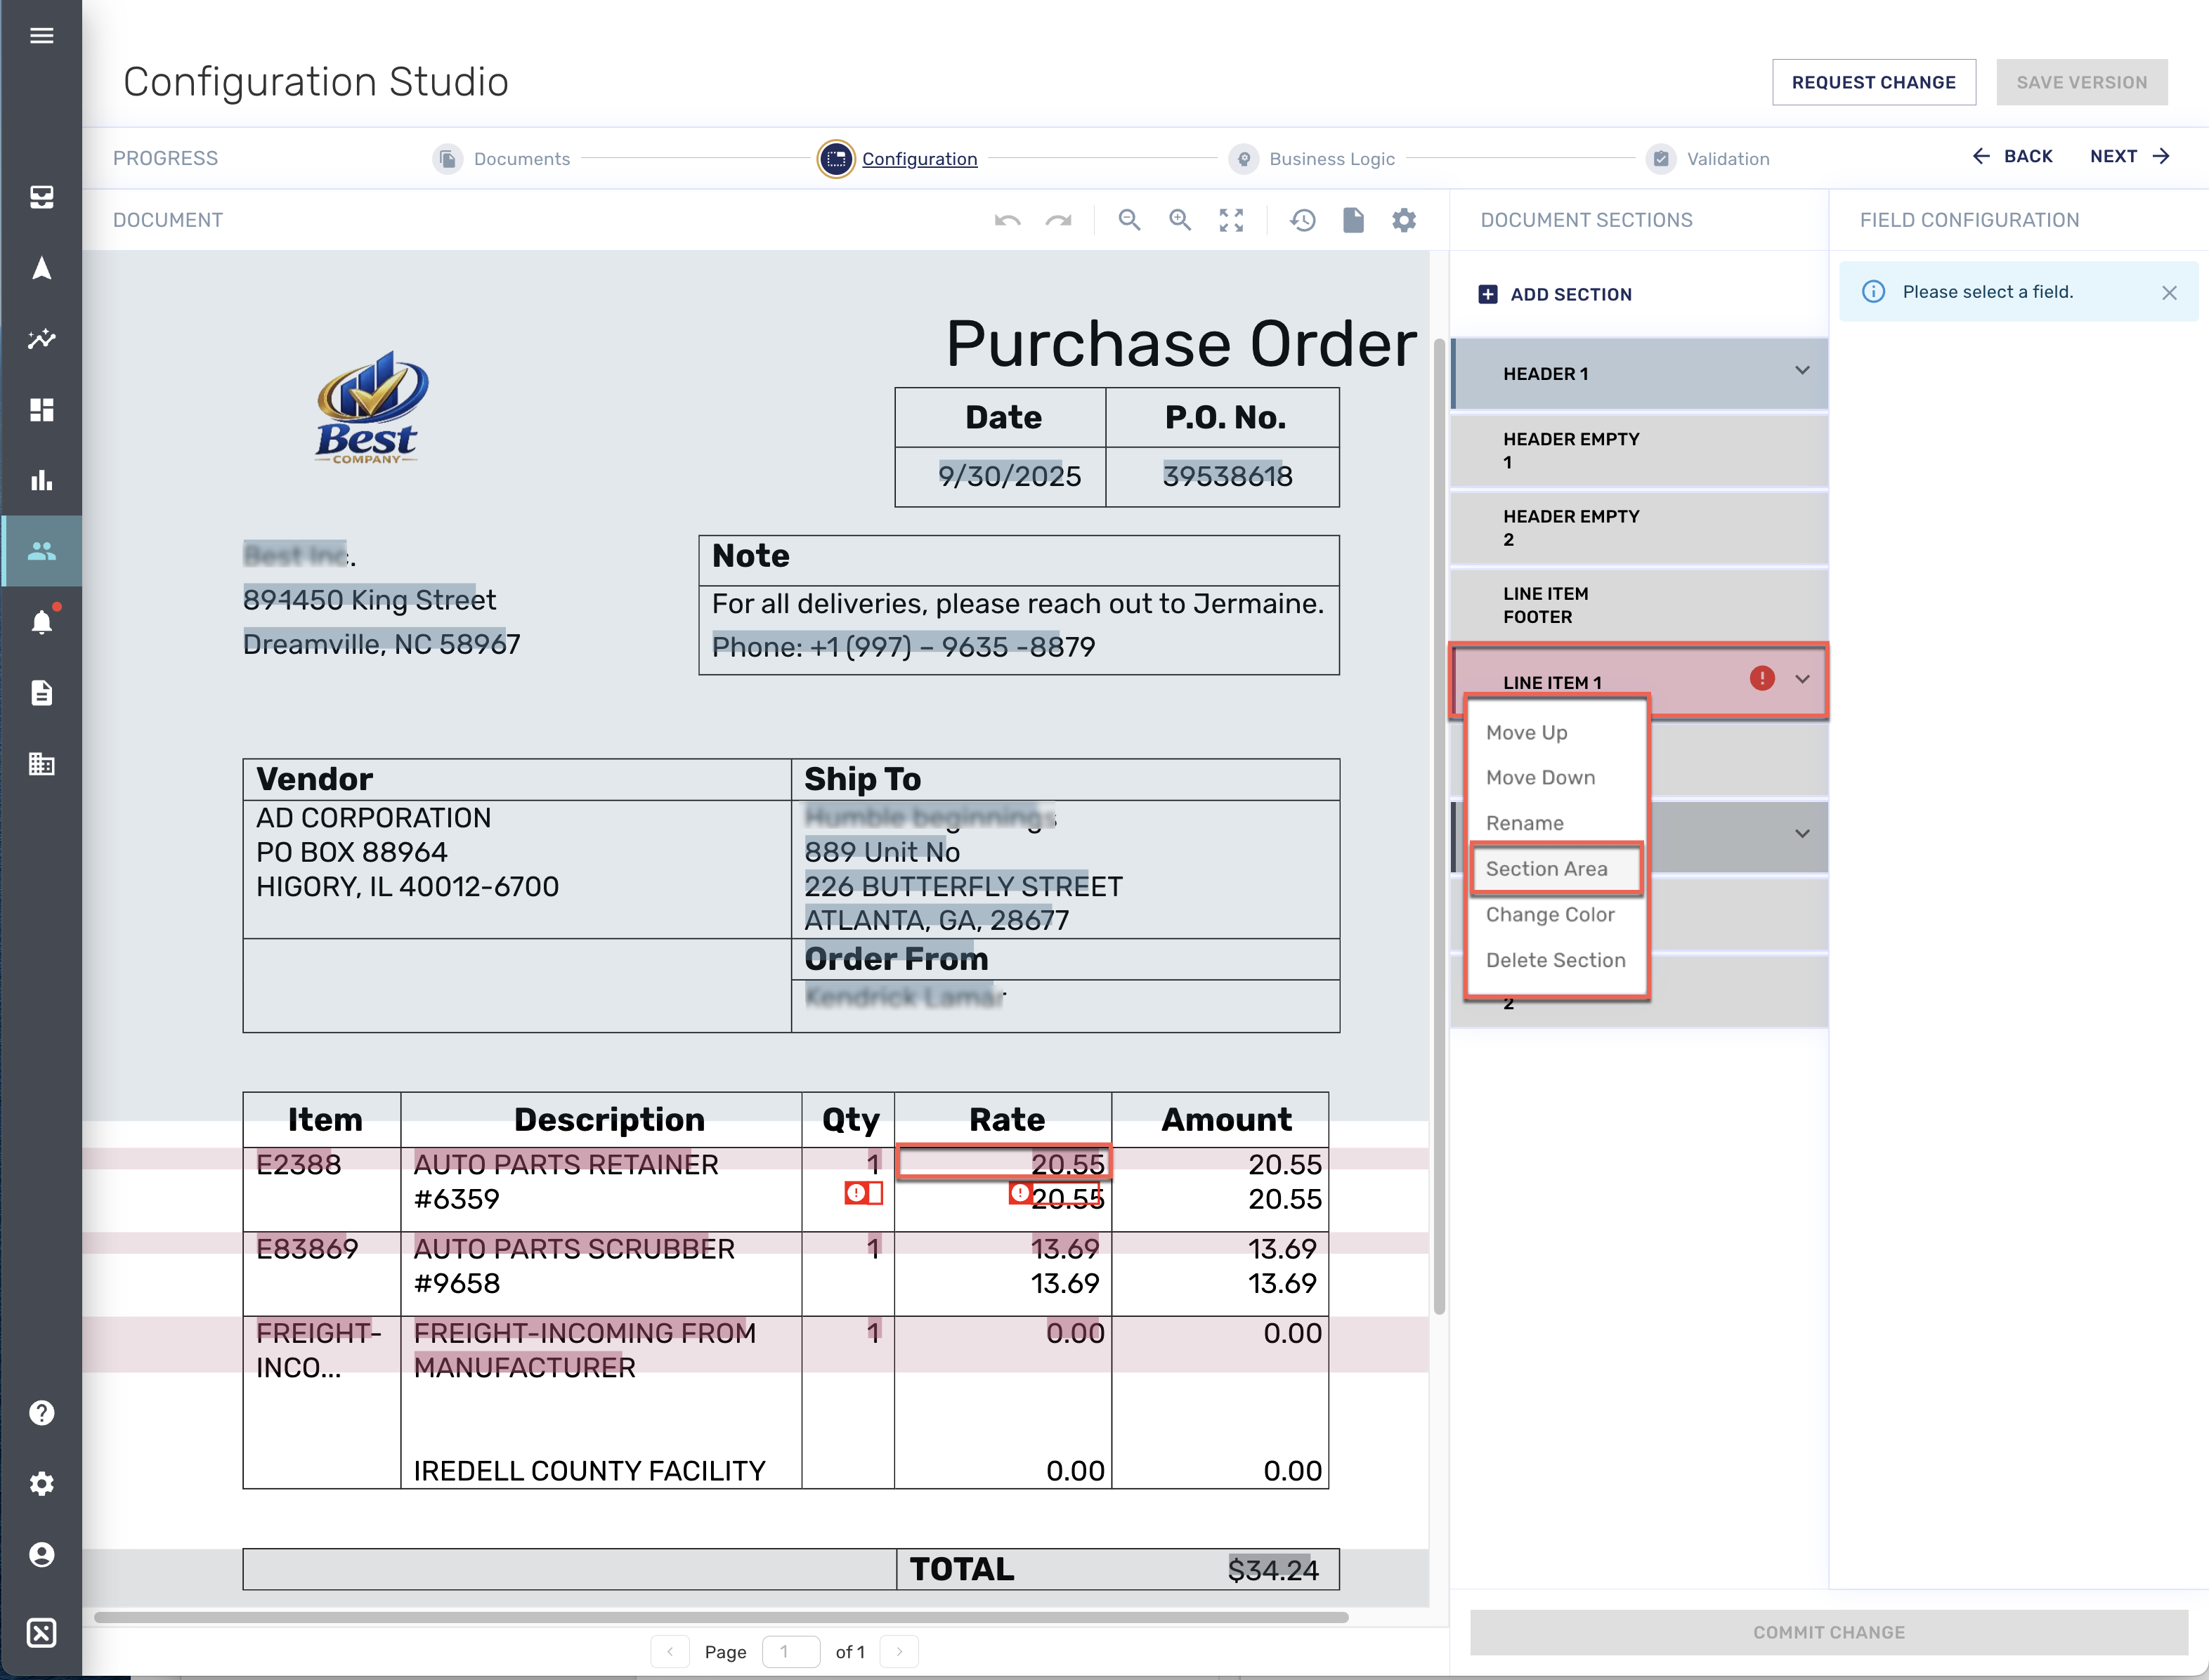
Task: Open the hamburger menu at top left
Action: [41, 36]
